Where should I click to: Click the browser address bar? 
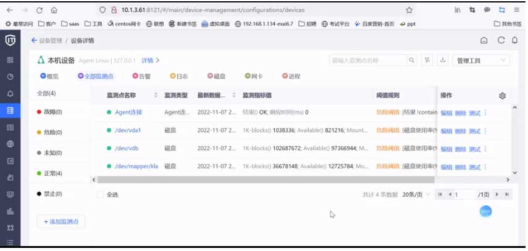click(256, 10)
